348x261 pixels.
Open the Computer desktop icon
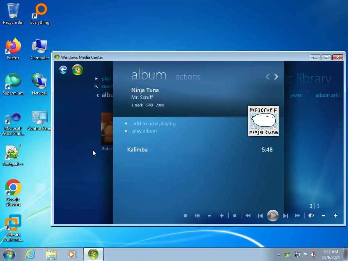coord(40,49)
